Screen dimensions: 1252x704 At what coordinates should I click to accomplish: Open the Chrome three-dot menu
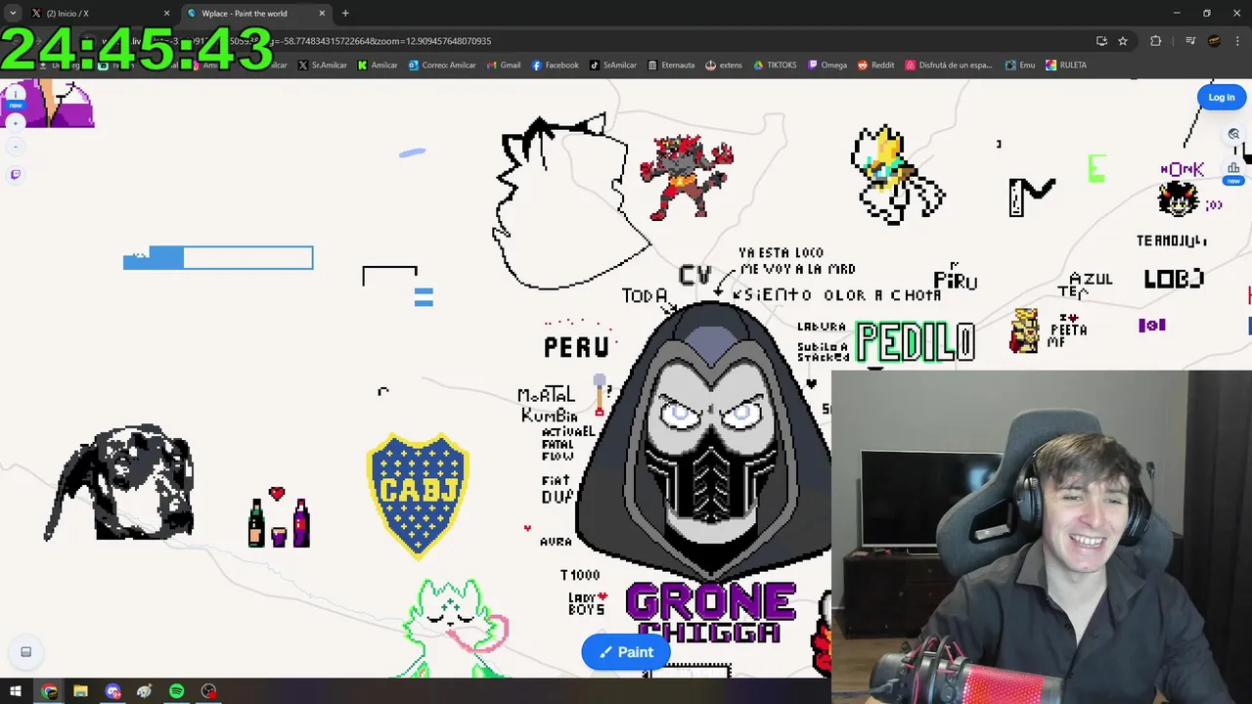coord(1238,41)
